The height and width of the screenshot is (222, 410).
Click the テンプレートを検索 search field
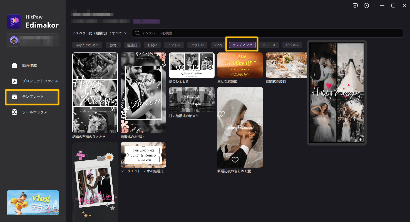[x=267, y=33]
